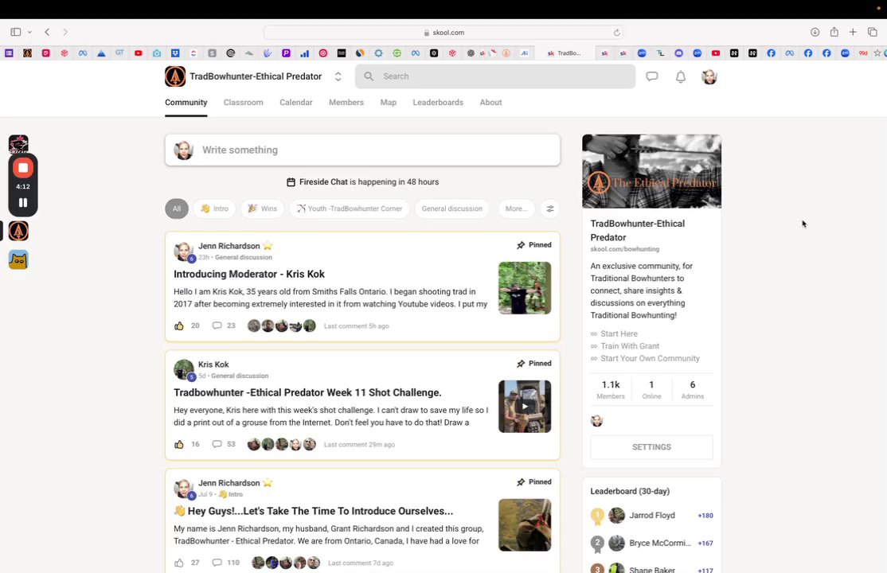Open the Introduce Ourselves post thumbnail

pos(525,525)
